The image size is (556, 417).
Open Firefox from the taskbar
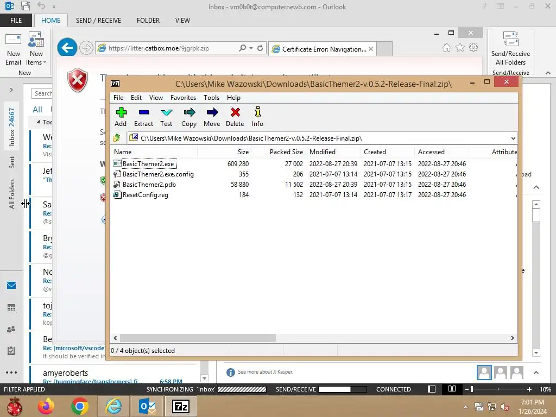[46, 406]
